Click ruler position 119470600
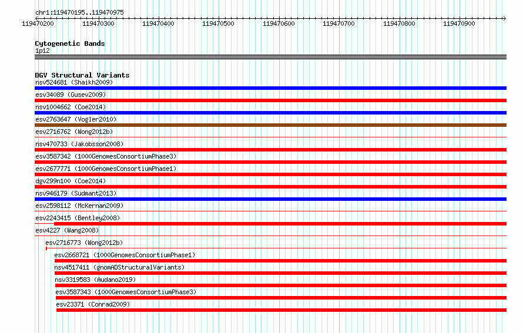Screen dimensions: 523x333 (279, 23)
